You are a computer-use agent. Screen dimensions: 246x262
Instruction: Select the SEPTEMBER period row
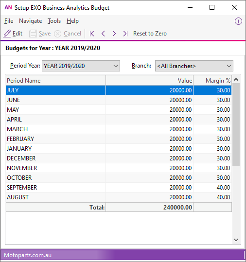click(x=119, y=188)
